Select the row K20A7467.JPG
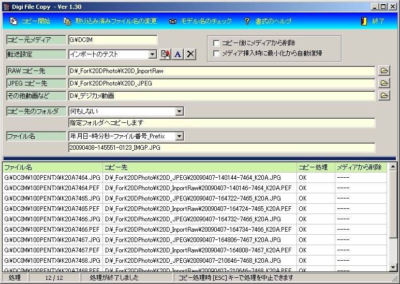 pos(195,239)
